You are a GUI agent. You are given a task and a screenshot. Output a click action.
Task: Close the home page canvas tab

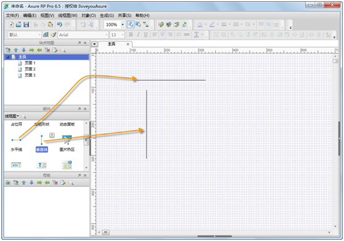[x=128, y=44]
